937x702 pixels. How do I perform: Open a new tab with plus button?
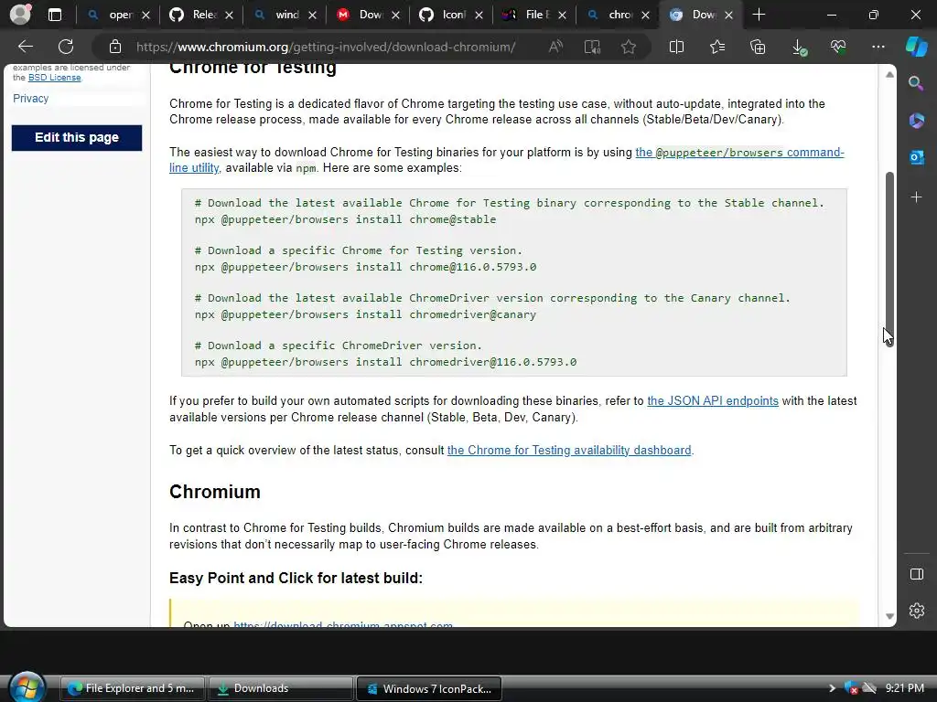pos(759,15)
